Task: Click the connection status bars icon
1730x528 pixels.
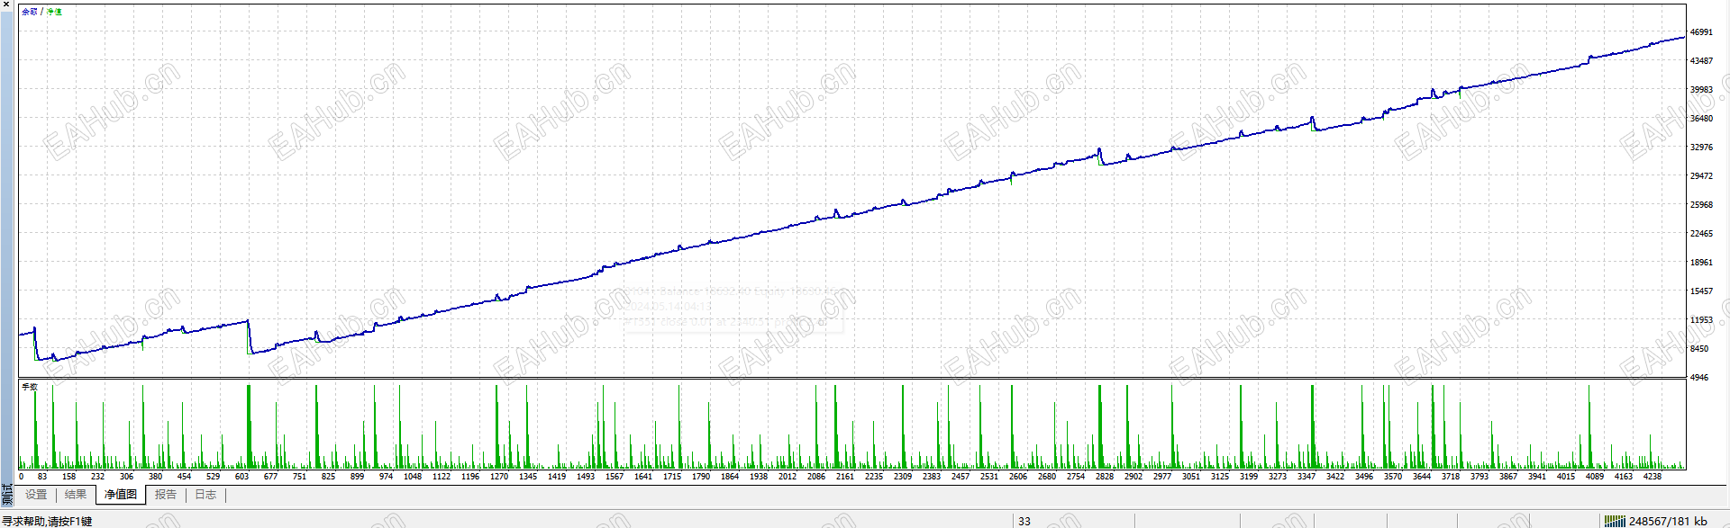Action: coord(1615,521)
